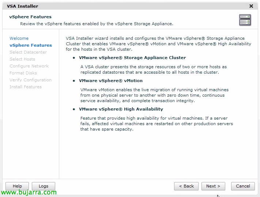Screen dimensions: 260x197
Task: Select the Select Hosts step
Action: [22, 59]
